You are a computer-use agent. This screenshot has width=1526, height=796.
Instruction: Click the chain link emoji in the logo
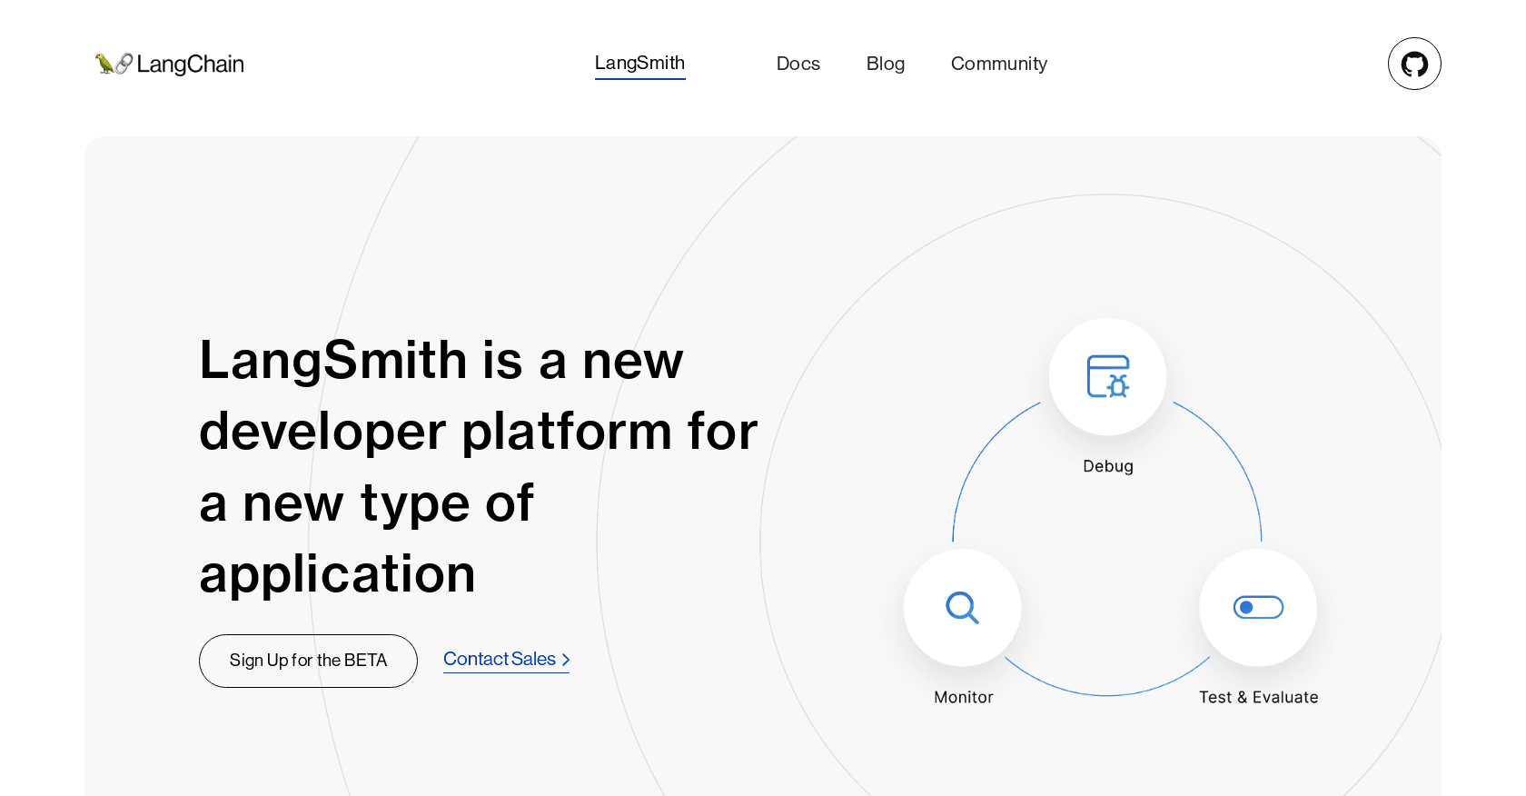[124, 64]
